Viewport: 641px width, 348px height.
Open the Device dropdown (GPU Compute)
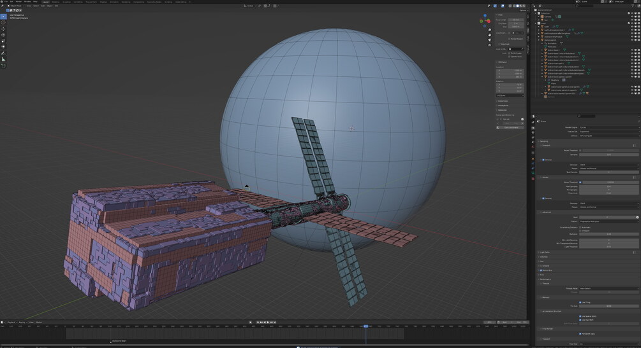click(608, 136)
